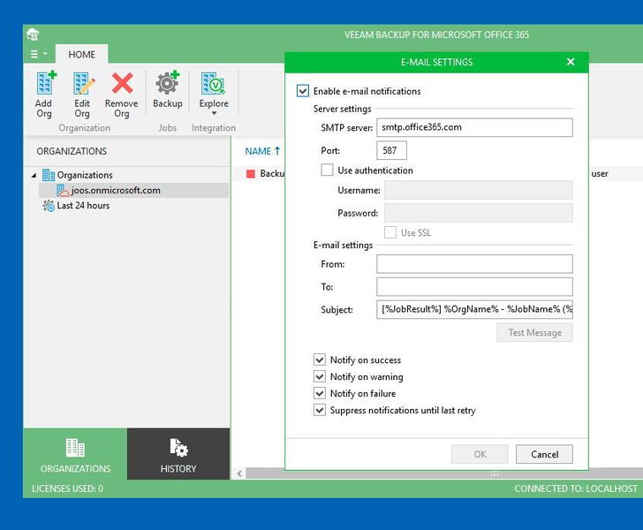Switch to the HOME ribbon tab

81,55
